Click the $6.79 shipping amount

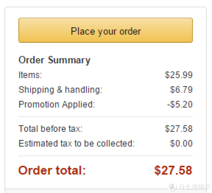[181, 89]
